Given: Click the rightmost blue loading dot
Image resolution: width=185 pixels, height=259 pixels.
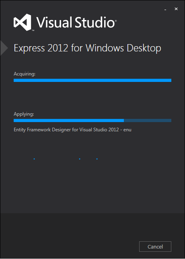Looking at the screenshot, I should coord(97,159).
